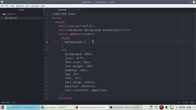Click the 8:21 cursor position indicator
The image size is (196, 110).
(15, 103)
